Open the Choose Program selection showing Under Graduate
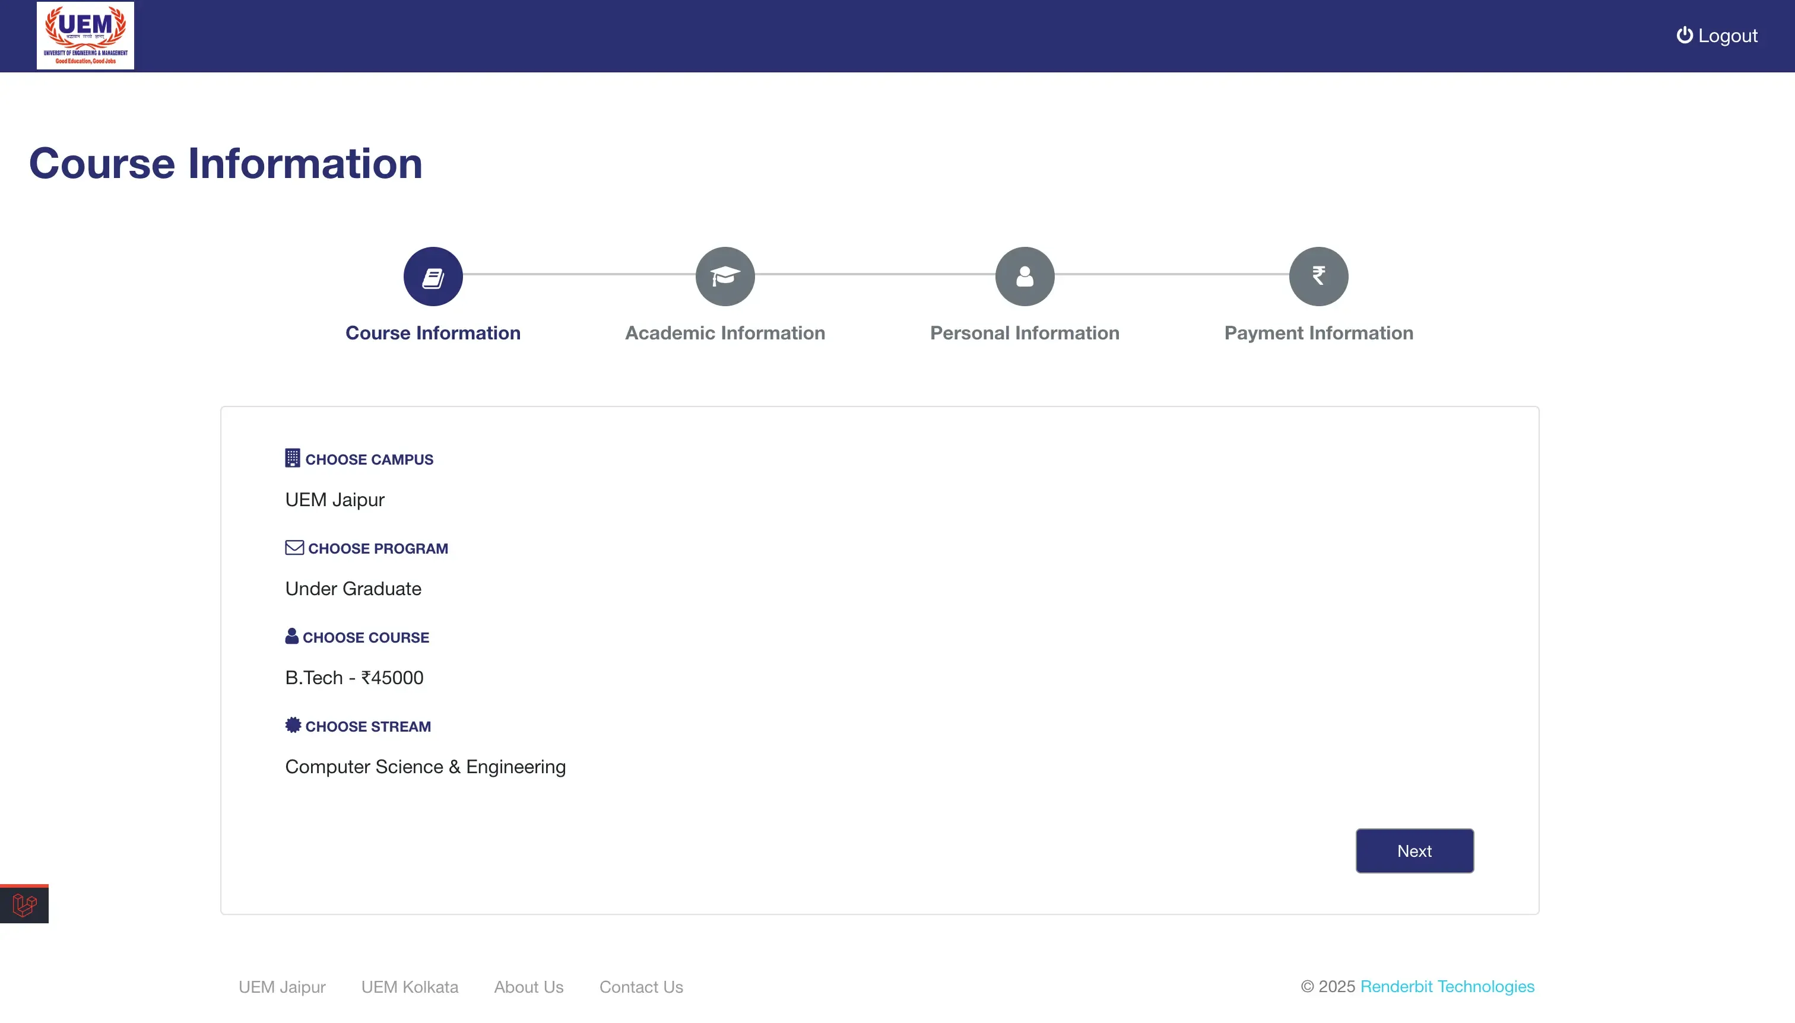Viewport: 1795px width, 1023px height. coord(353,589)
